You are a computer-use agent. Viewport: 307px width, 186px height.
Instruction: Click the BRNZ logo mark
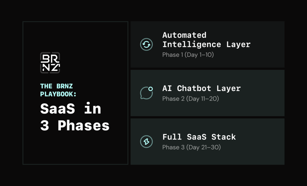point(50,63)
